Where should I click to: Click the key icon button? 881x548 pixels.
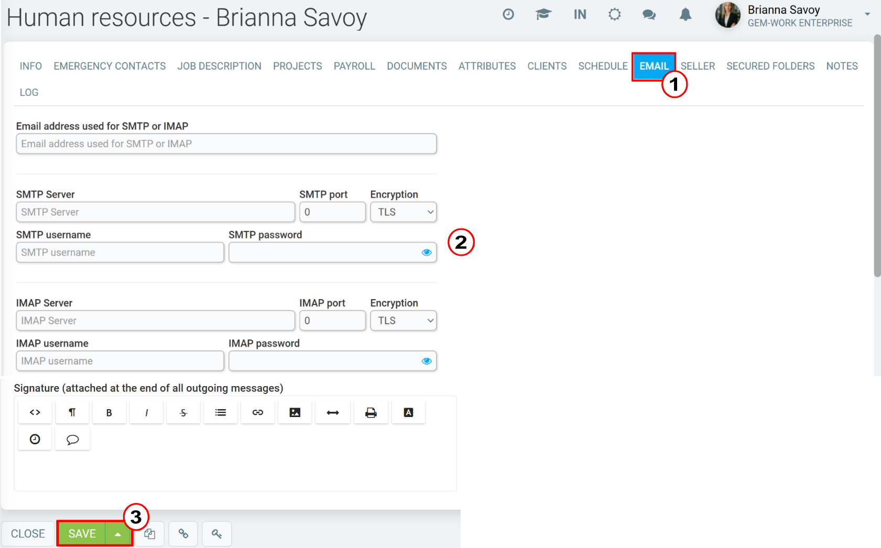pos(217,534)
